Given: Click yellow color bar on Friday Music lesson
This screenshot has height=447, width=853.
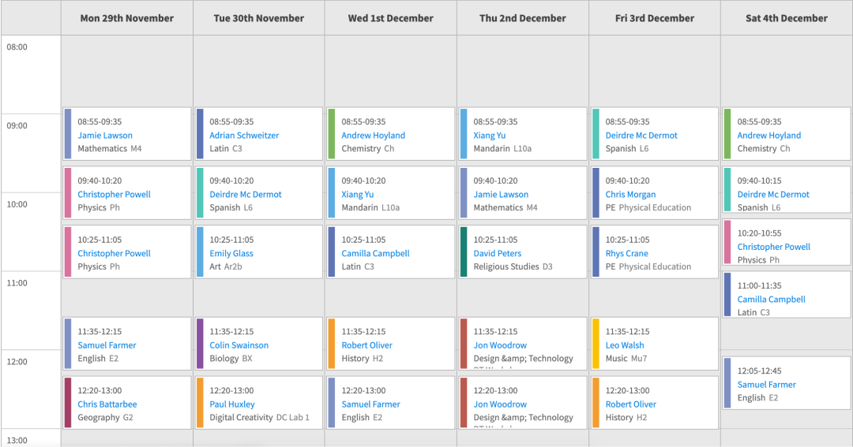Looking at the screenshot, I should pos(596,343).
